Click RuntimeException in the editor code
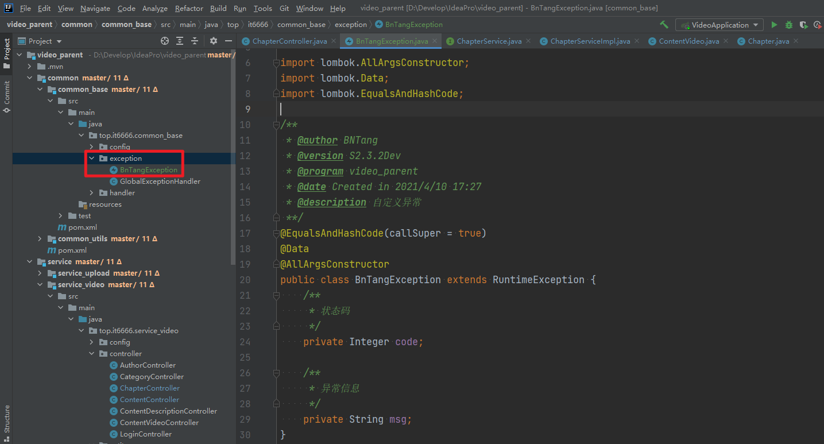The width and height of the screenshot is (824, 444). (539, 280)
